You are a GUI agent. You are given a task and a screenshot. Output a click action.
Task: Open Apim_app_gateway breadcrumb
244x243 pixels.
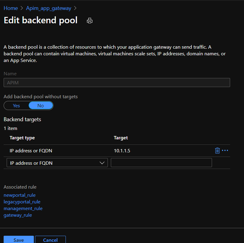click(x=48, y=8)
